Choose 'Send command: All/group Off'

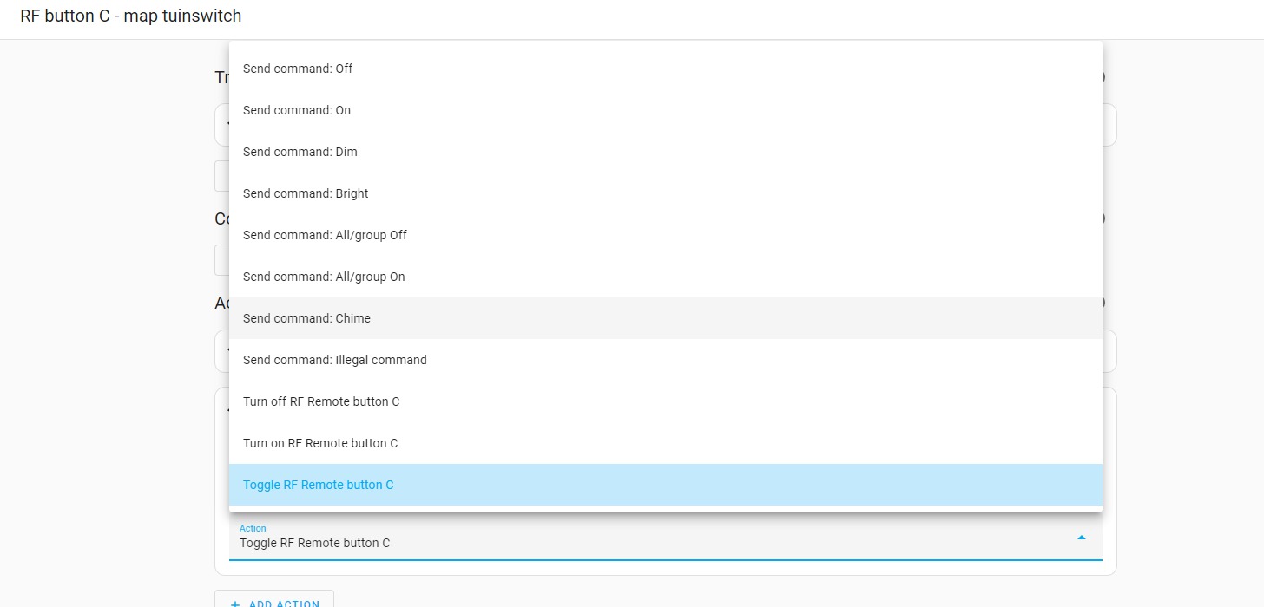coord(325,235)
